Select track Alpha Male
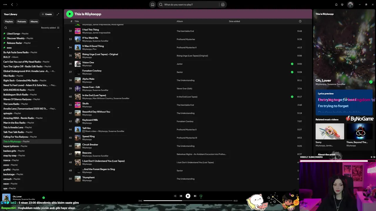The height and width of the screenshot is (211, 376). pos(88,79)
